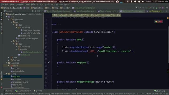Switch to Site/.../routes.php tab
This screenshot has height=95, width=169.
[x=108, y=11]
